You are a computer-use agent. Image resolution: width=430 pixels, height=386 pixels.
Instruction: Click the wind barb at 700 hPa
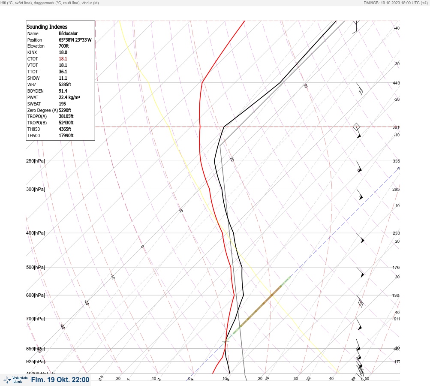(x=359, y=324)
